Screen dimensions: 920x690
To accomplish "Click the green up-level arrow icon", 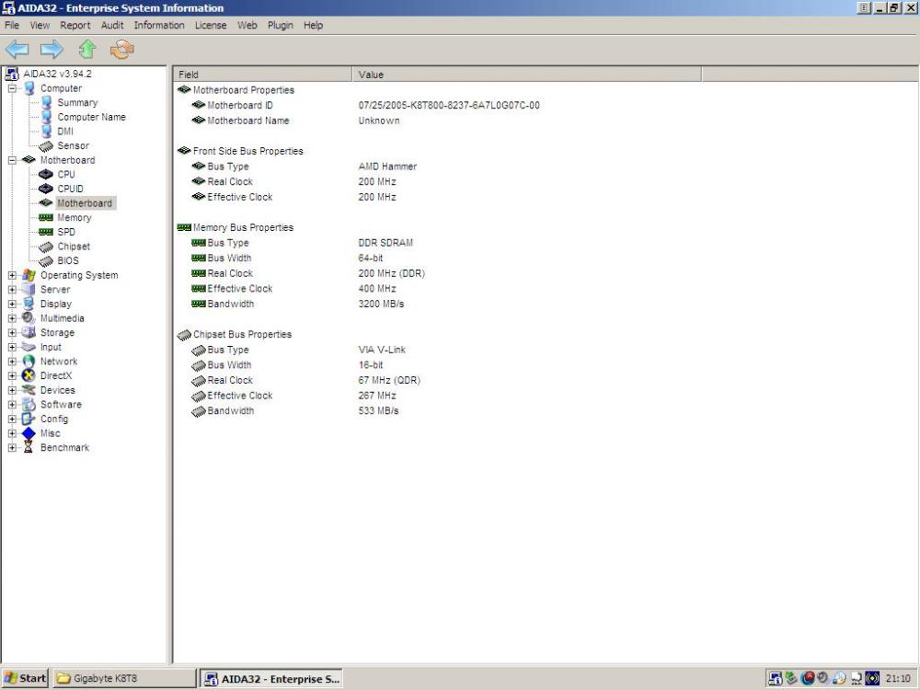I will pyautogui.click(x=86, y=49).
